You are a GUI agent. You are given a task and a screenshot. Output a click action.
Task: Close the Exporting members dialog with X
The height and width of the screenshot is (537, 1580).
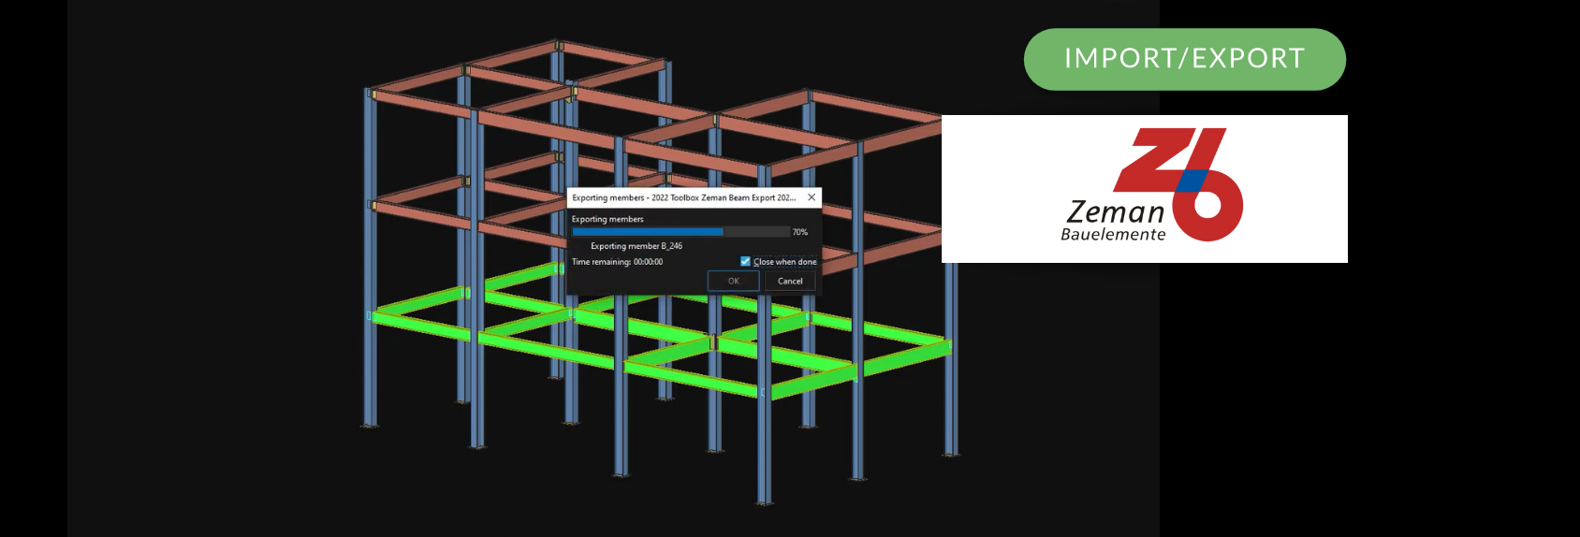812,197
